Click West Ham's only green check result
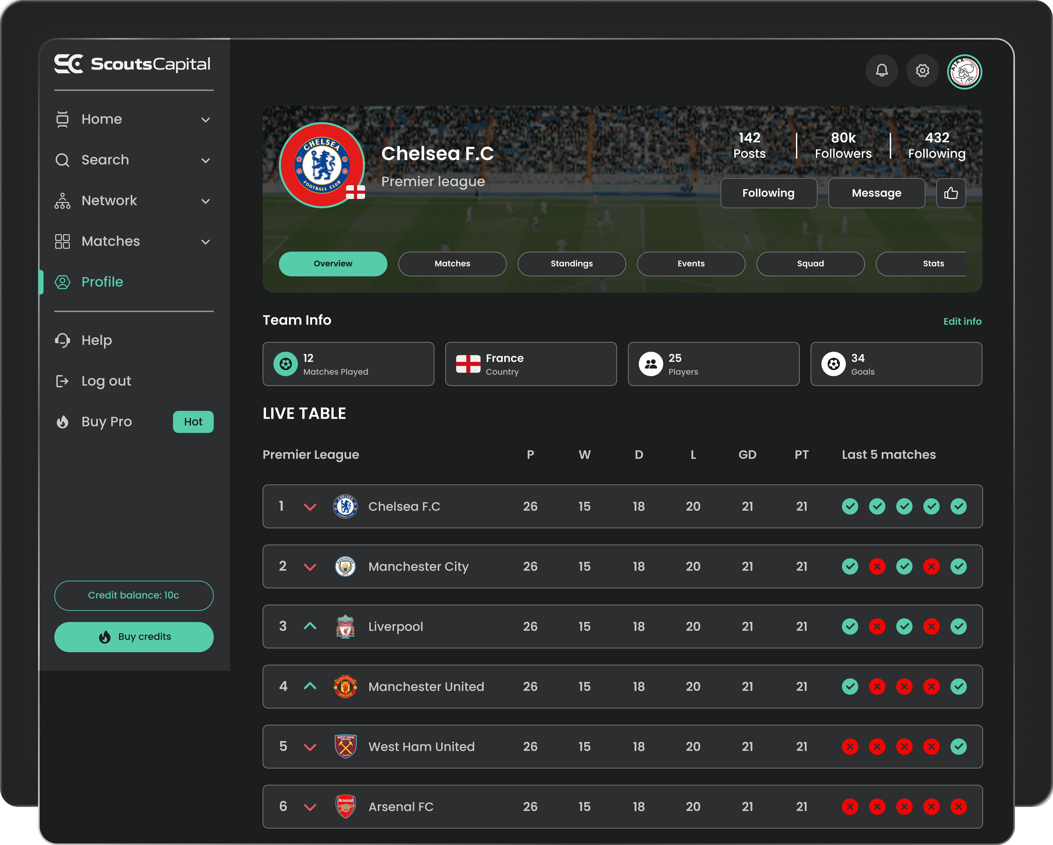Image resolution: width=1053 pixels, height=845 pixels. tap(958, 746)
